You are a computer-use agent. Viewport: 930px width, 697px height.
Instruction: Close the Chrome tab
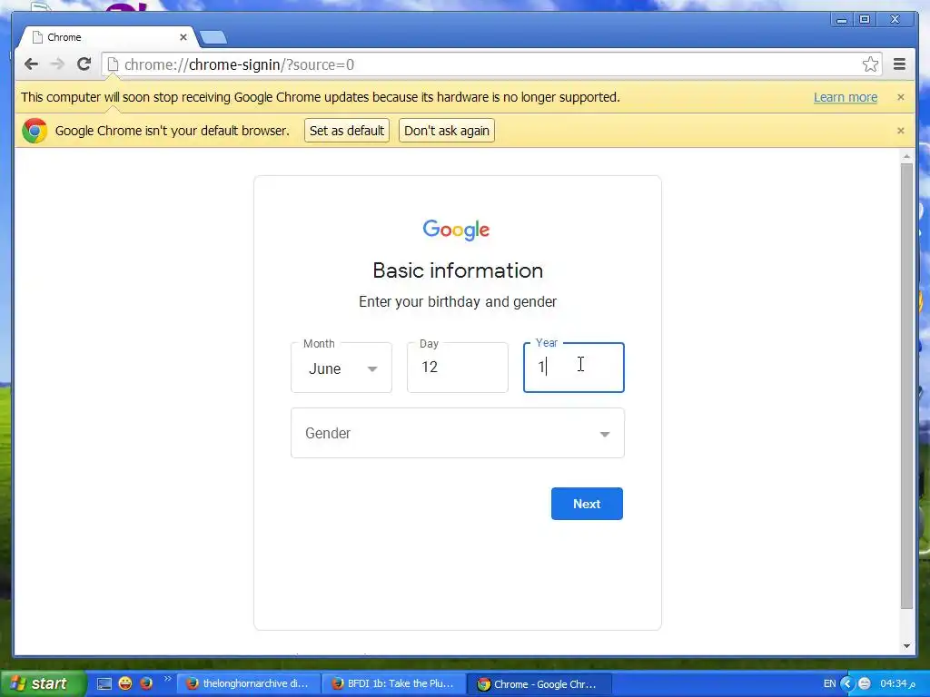click(183, 37)
